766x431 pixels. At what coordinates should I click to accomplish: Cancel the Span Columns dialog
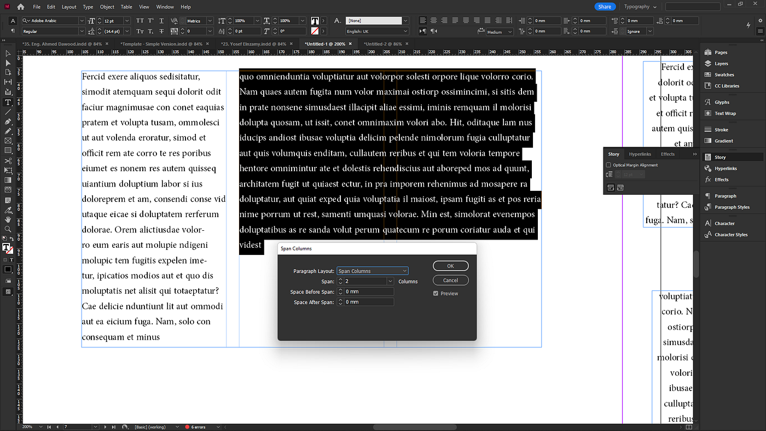click(x=450, y=280)
